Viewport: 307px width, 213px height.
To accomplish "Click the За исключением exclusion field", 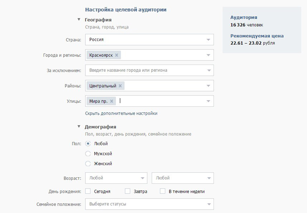I will pyautogui.click(x=146, y=70).
